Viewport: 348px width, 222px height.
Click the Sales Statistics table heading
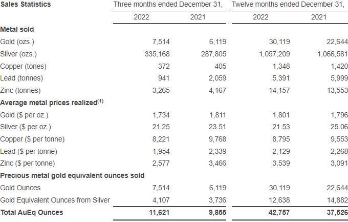(26, 5)
